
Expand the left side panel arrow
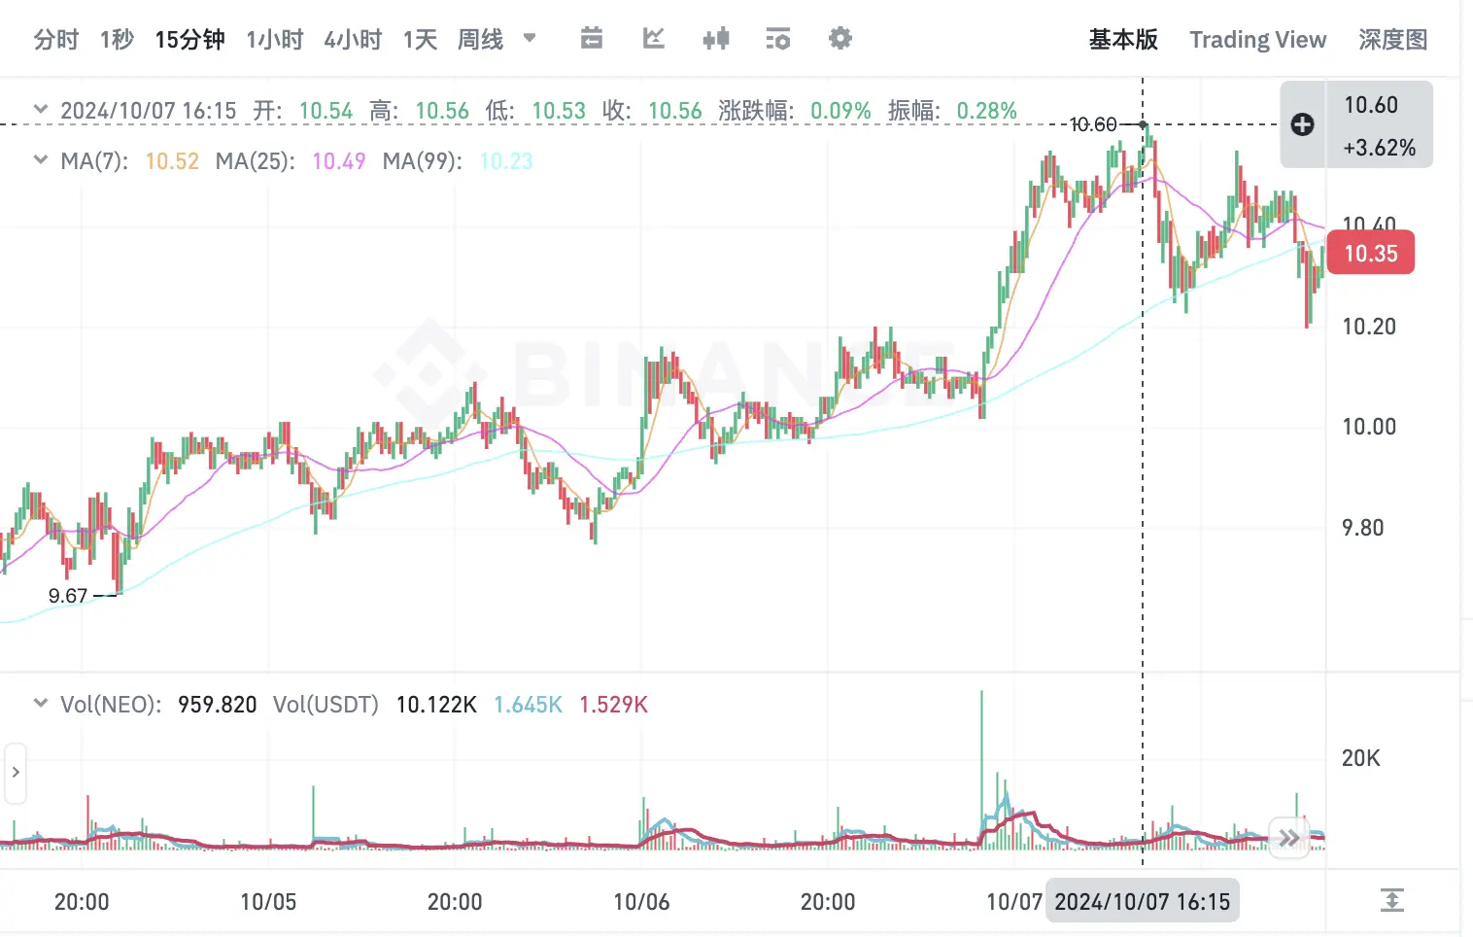click(x=16, y=773)
